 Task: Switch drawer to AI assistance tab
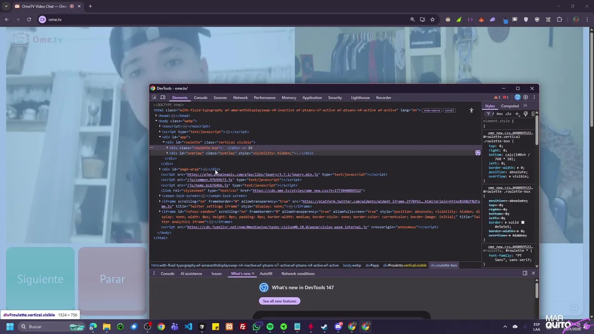pos(191,274)
